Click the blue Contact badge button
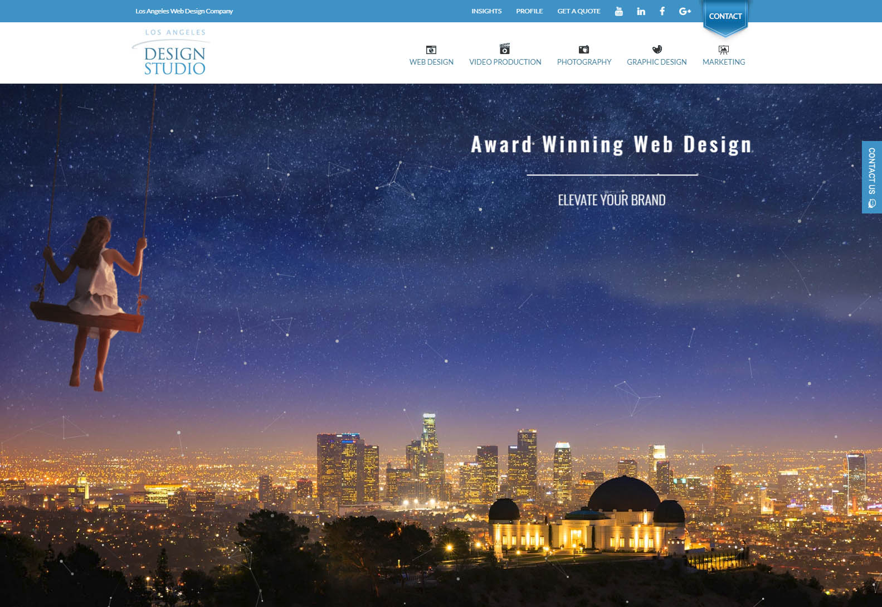This screenshot has height=607, width=882. (x=725, y=18)
